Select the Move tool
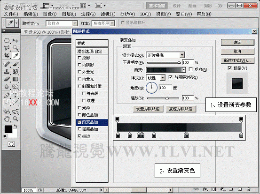The width and height of the screenshot is (260, 194). [x=15, y=40]
